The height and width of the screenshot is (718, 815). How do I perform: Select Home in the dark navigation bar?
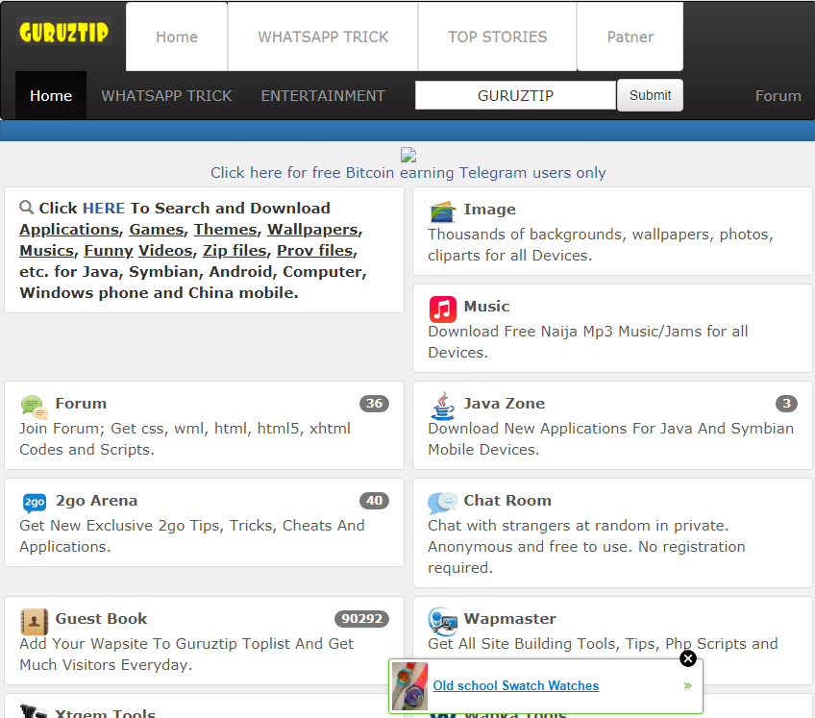coord(51,96)
